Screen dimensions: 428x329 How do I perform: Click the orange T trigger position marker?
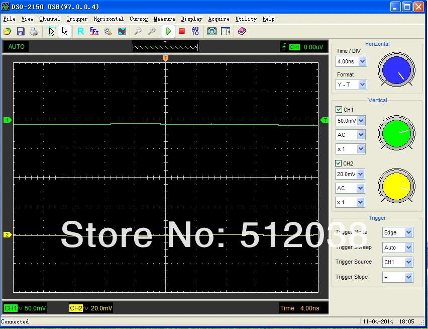point(165,58)
